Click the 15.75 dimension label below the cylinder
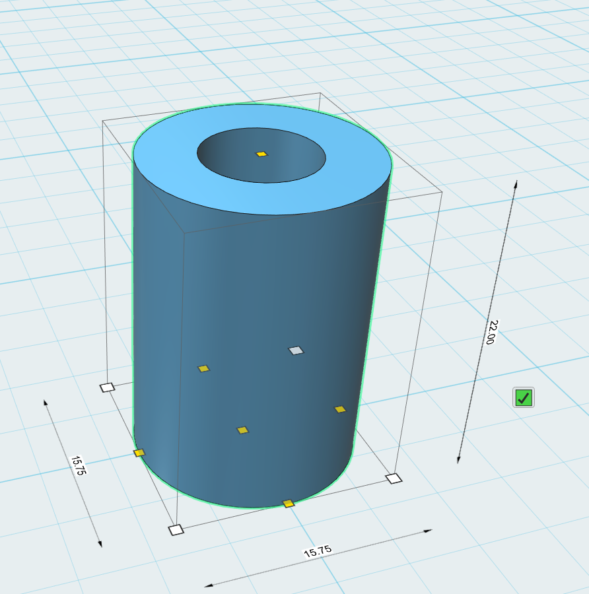Viewport: 589px width, 594px height. click(x=318, y=551)
